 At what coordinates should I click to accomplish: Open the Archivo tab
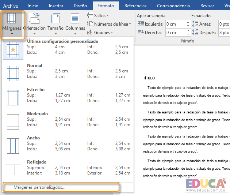11,6
